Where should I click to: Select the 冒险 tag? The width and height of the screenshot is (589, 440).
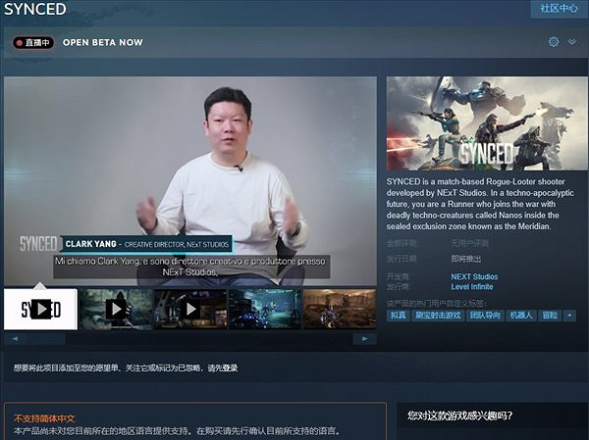(550, 316)
